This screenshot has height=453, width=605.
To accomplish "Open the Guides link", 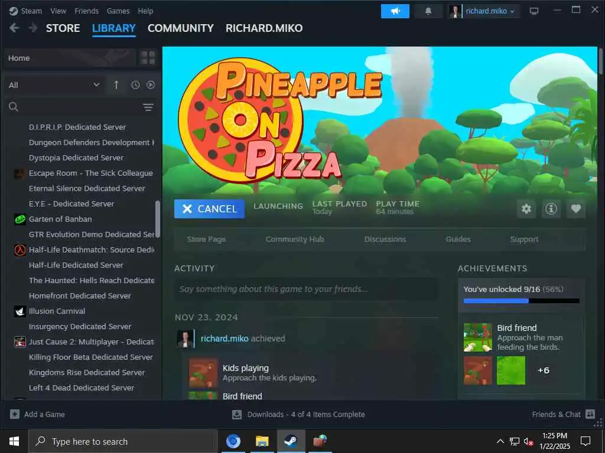I will pos(458,239).
